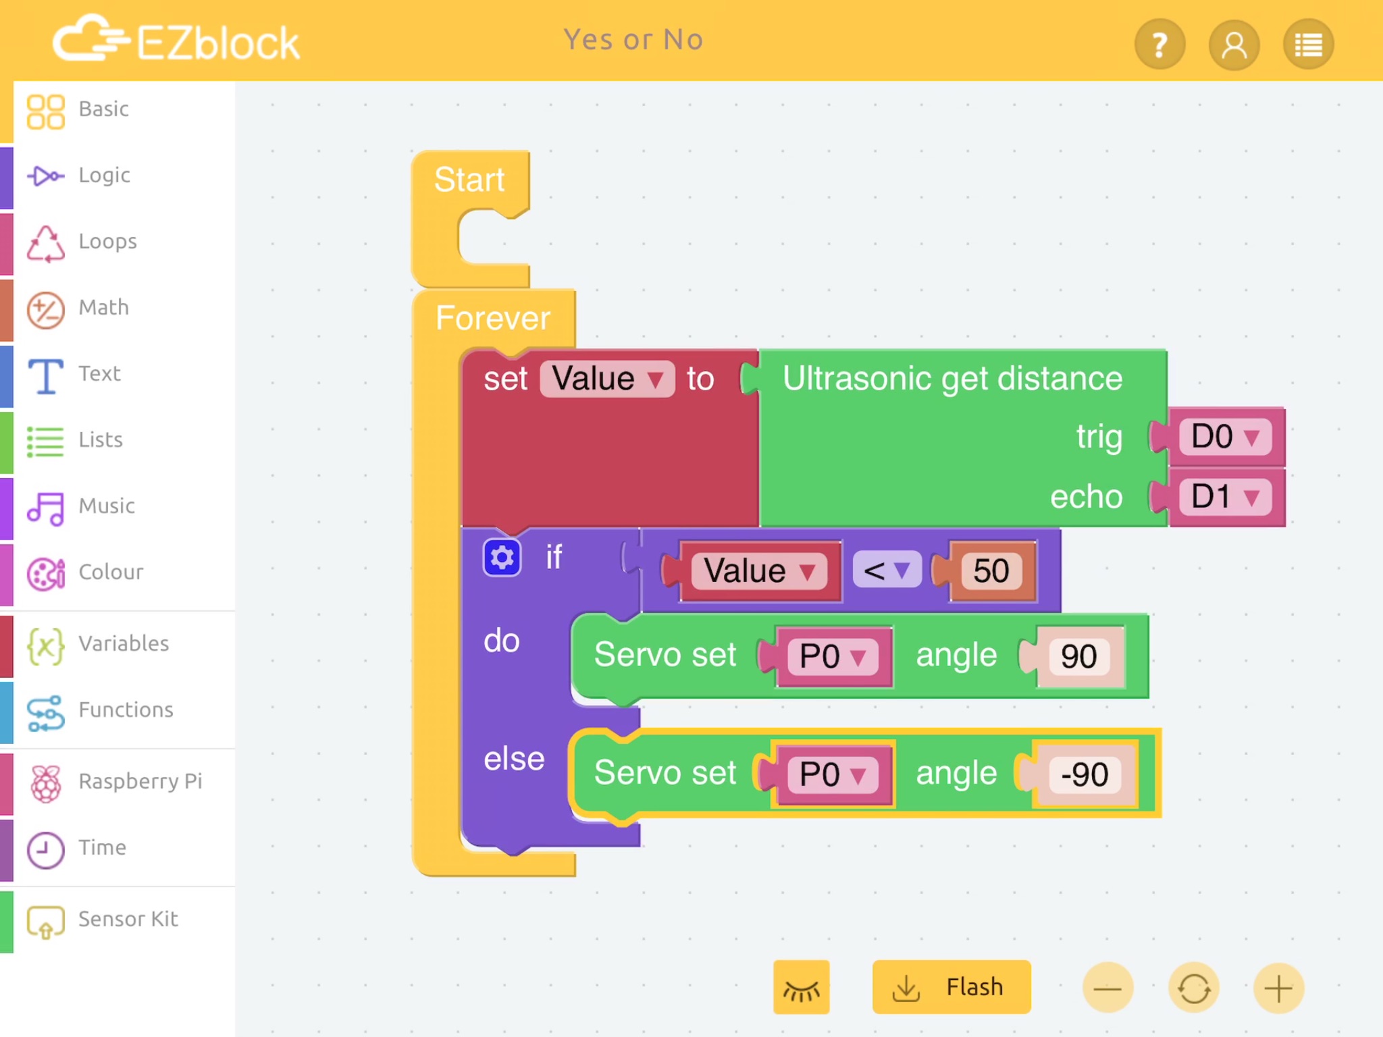
Task: Click the gear icon on the if block
Action: [502, 558]
